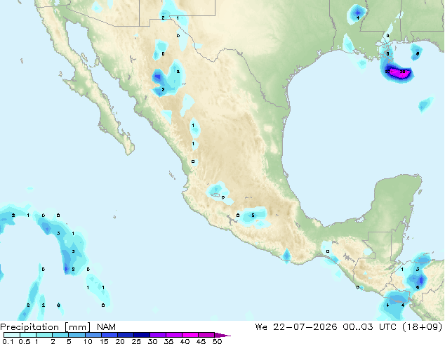Image resolution: width=445 pixels, height=344 pixels.
Task: Click the legend swatch between 15 and 20
Action: (109, 335)
